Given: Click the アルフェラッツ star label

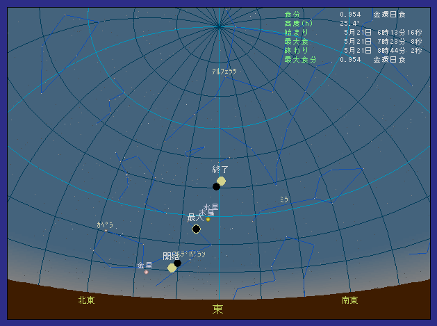Looking at the screenshot, I should click(x=224, y=72).
